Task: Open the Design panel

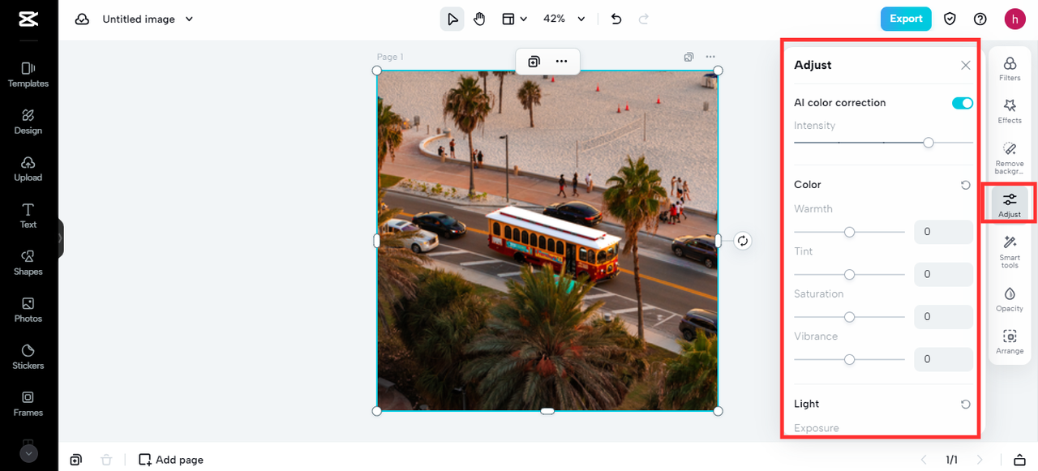Action: click(28, 122)
